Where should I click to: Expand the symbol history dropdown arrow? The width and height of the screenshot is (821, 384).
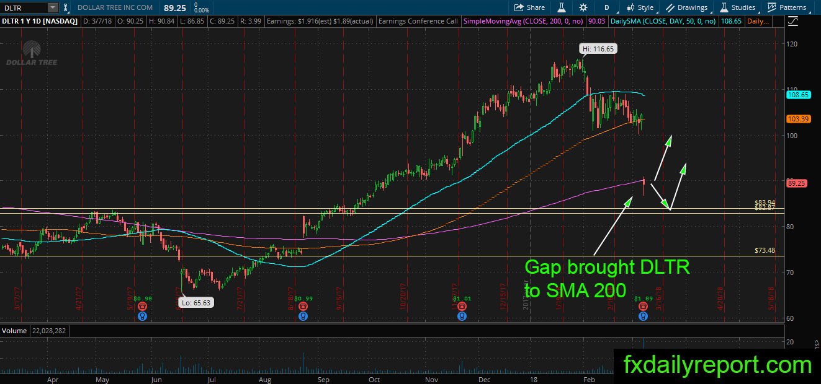coord(52,7)
